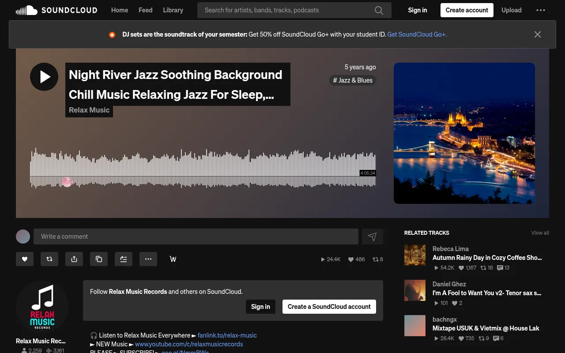Go to Home in navigation
This screenshot has height=353, width=565.
[120, 10]
